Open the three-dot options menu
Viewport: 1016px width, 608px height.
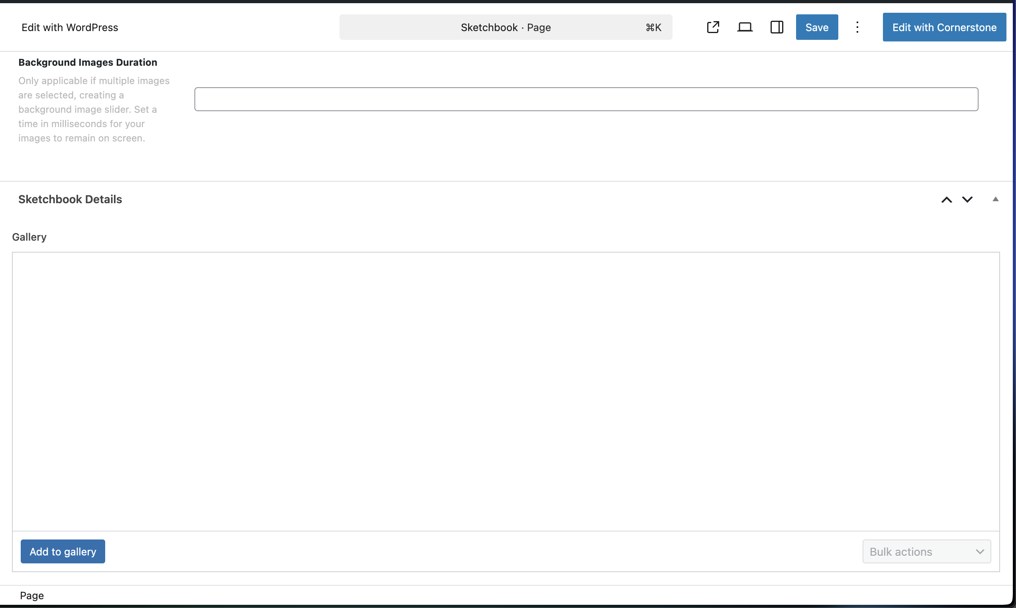[857, 27]
